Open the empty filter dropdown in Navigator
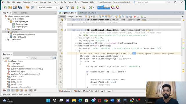 (40, 58)
